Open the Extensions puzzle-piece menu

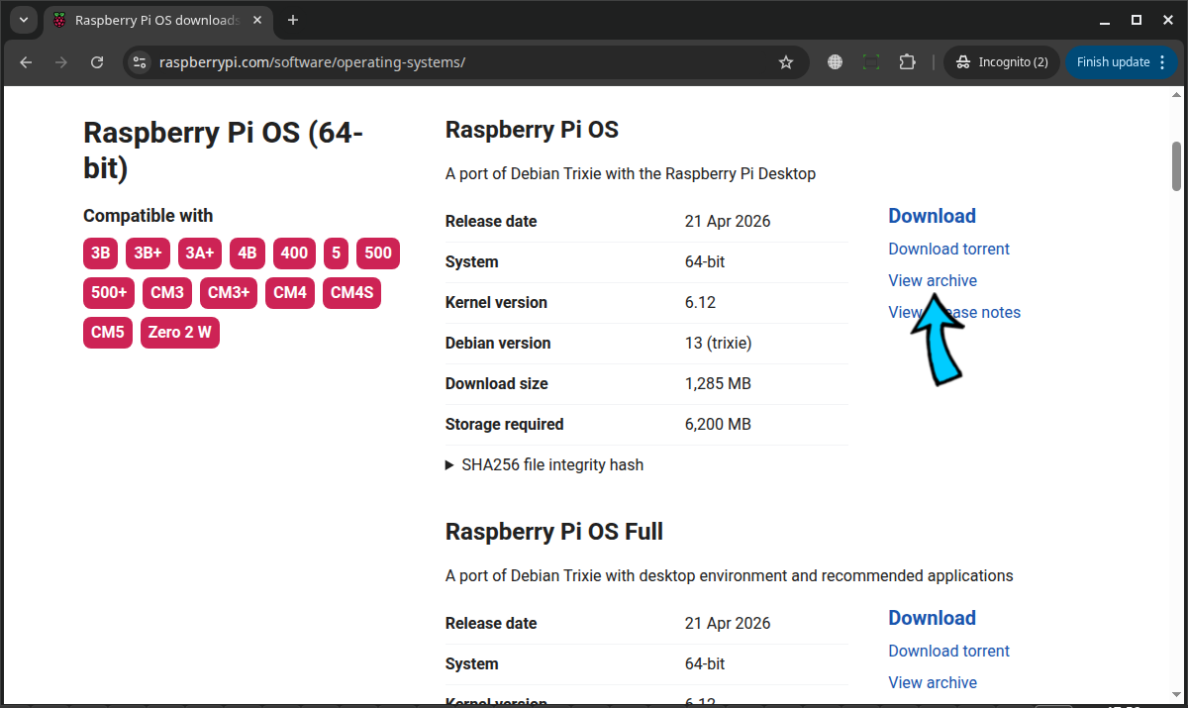click(907, 62)
